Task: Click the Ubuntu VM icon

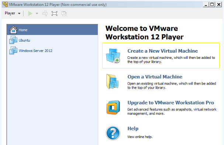Action: tap(13, 40)
